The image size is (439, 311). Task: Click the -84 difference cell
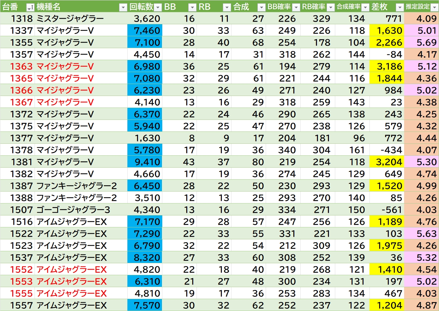coord(387,54)
